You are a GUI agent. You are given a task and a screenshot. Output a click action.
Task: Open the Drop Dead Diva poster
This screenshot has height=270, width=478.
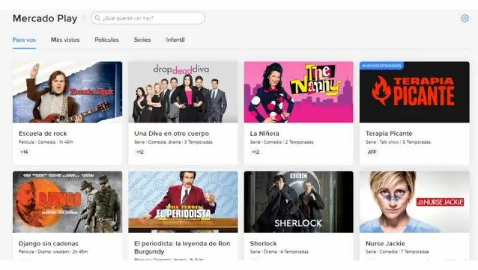pos(183,92)
